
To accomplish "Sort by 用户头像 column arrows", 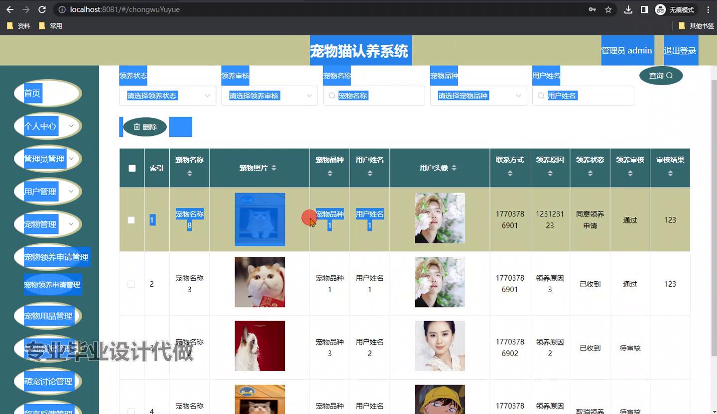I will point(454,168).
